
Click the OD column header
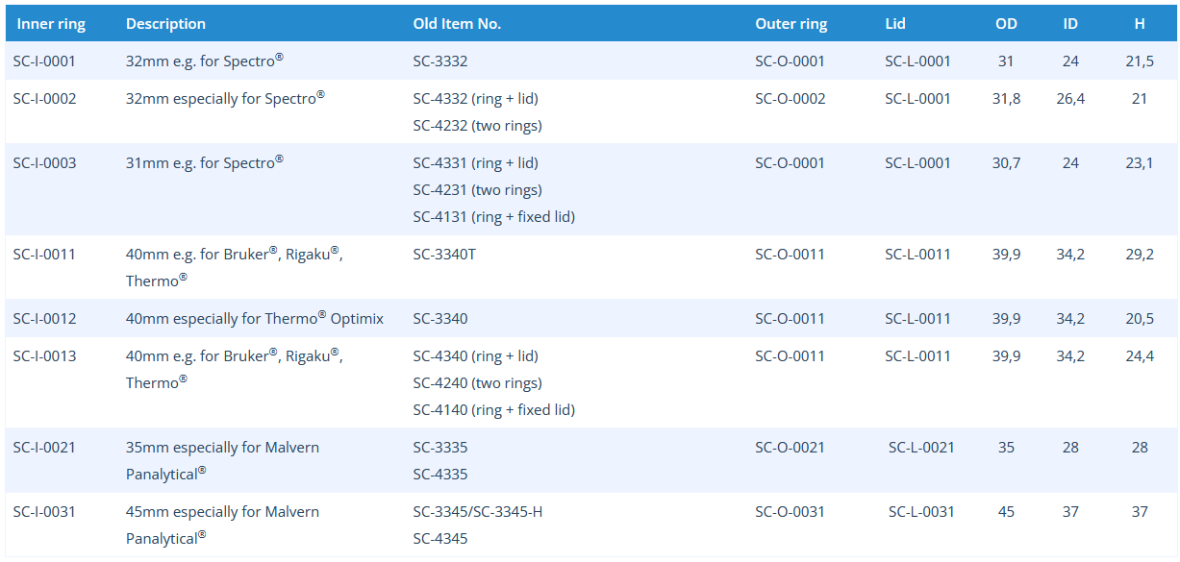pyautogui.click(x=1006, y=24)
